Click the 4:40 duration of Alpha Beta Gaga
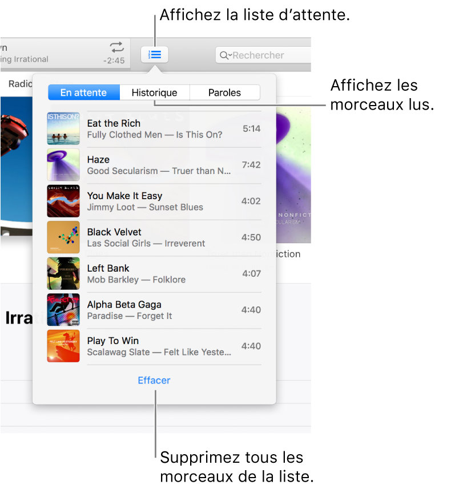The image size is (471, 489). (x=251, y=310)
